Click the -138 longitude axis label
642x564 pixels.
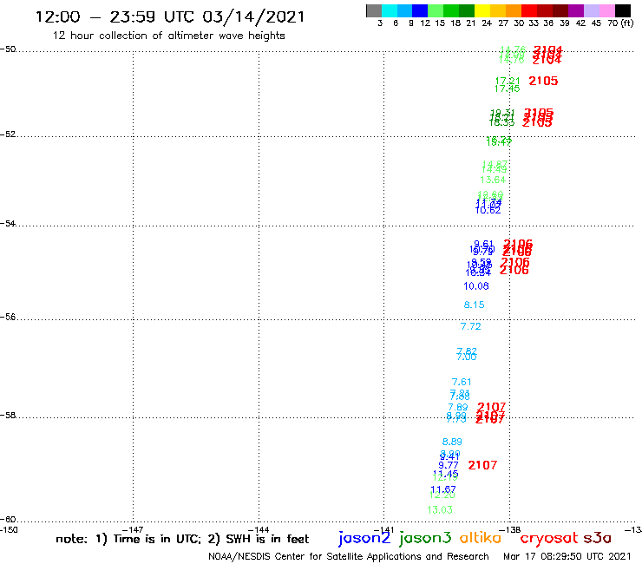(x=510, y=529)
